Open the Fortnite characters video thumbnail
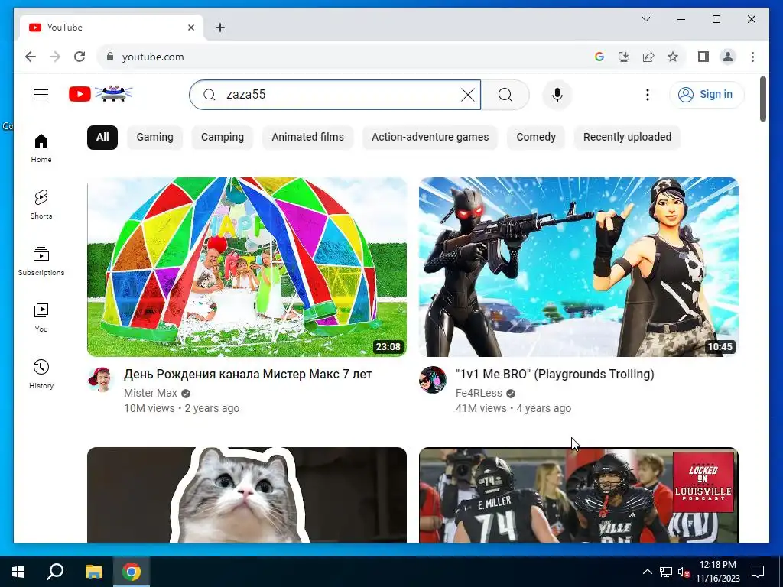783x587 pixels. coord(578,267)
